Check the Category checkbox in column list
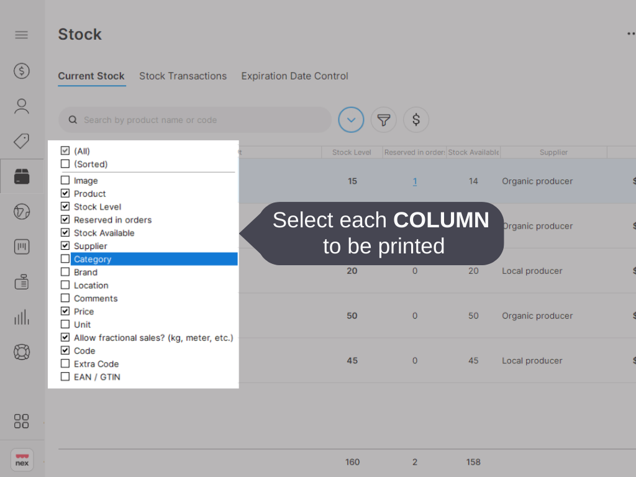The image size is (636, 477). [65, 259]
